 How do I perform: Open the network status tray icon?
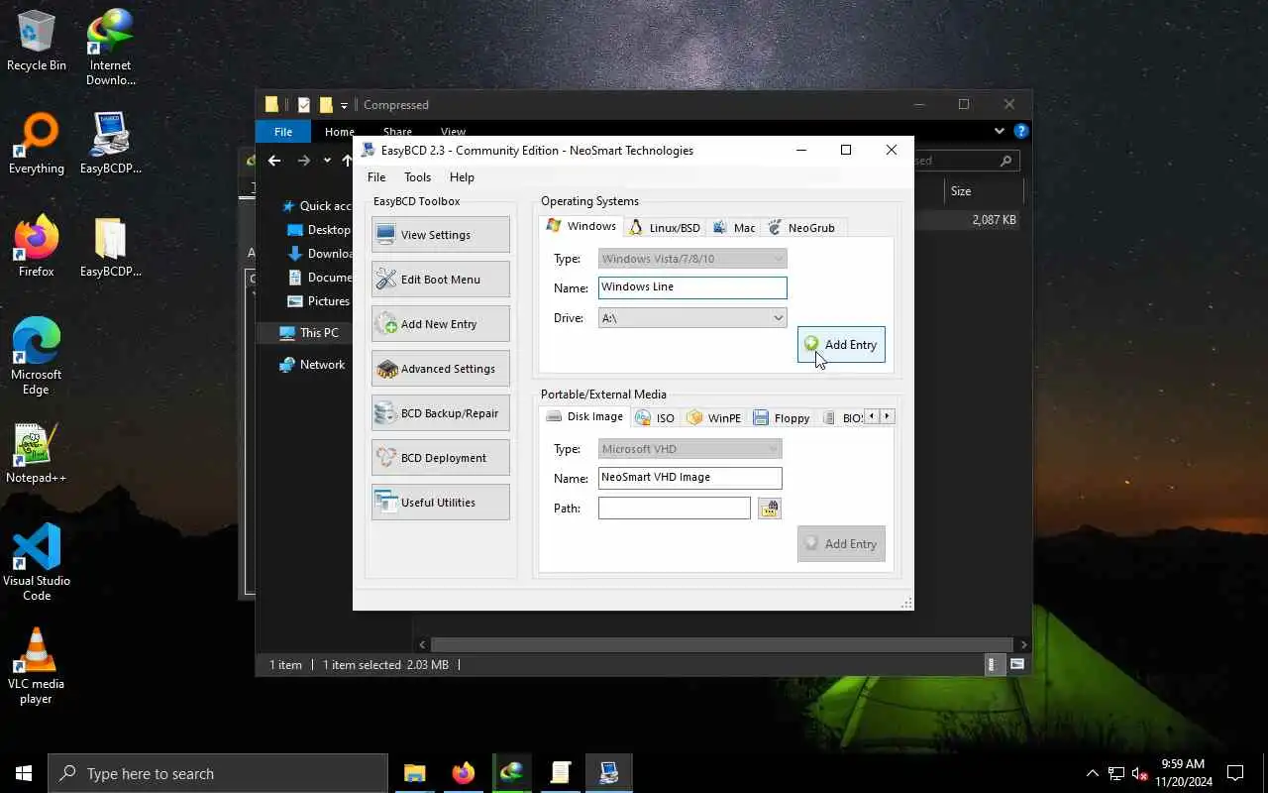1116,773
